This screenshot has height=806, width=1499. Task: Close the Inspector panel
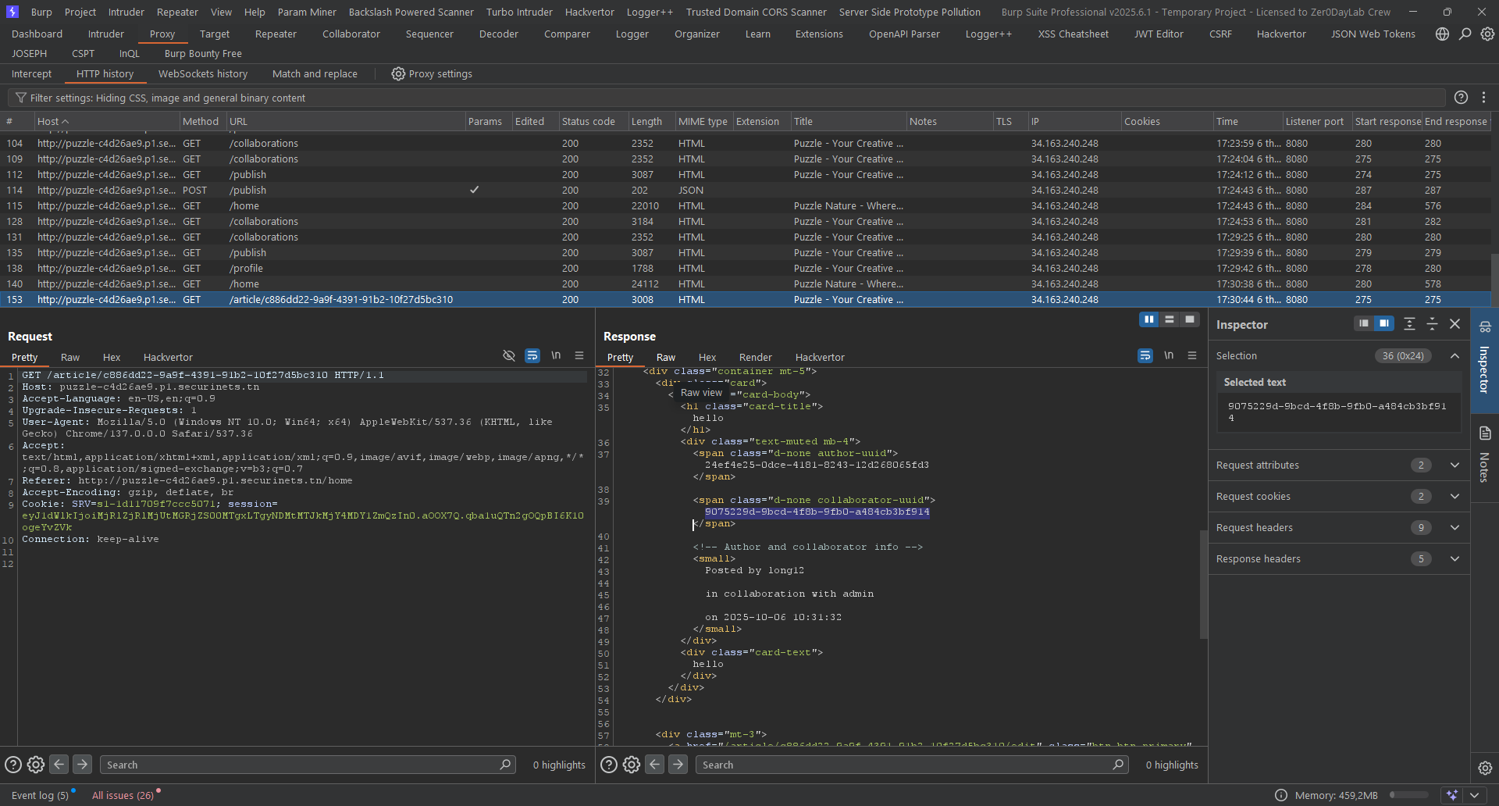tap(1455, 323)
